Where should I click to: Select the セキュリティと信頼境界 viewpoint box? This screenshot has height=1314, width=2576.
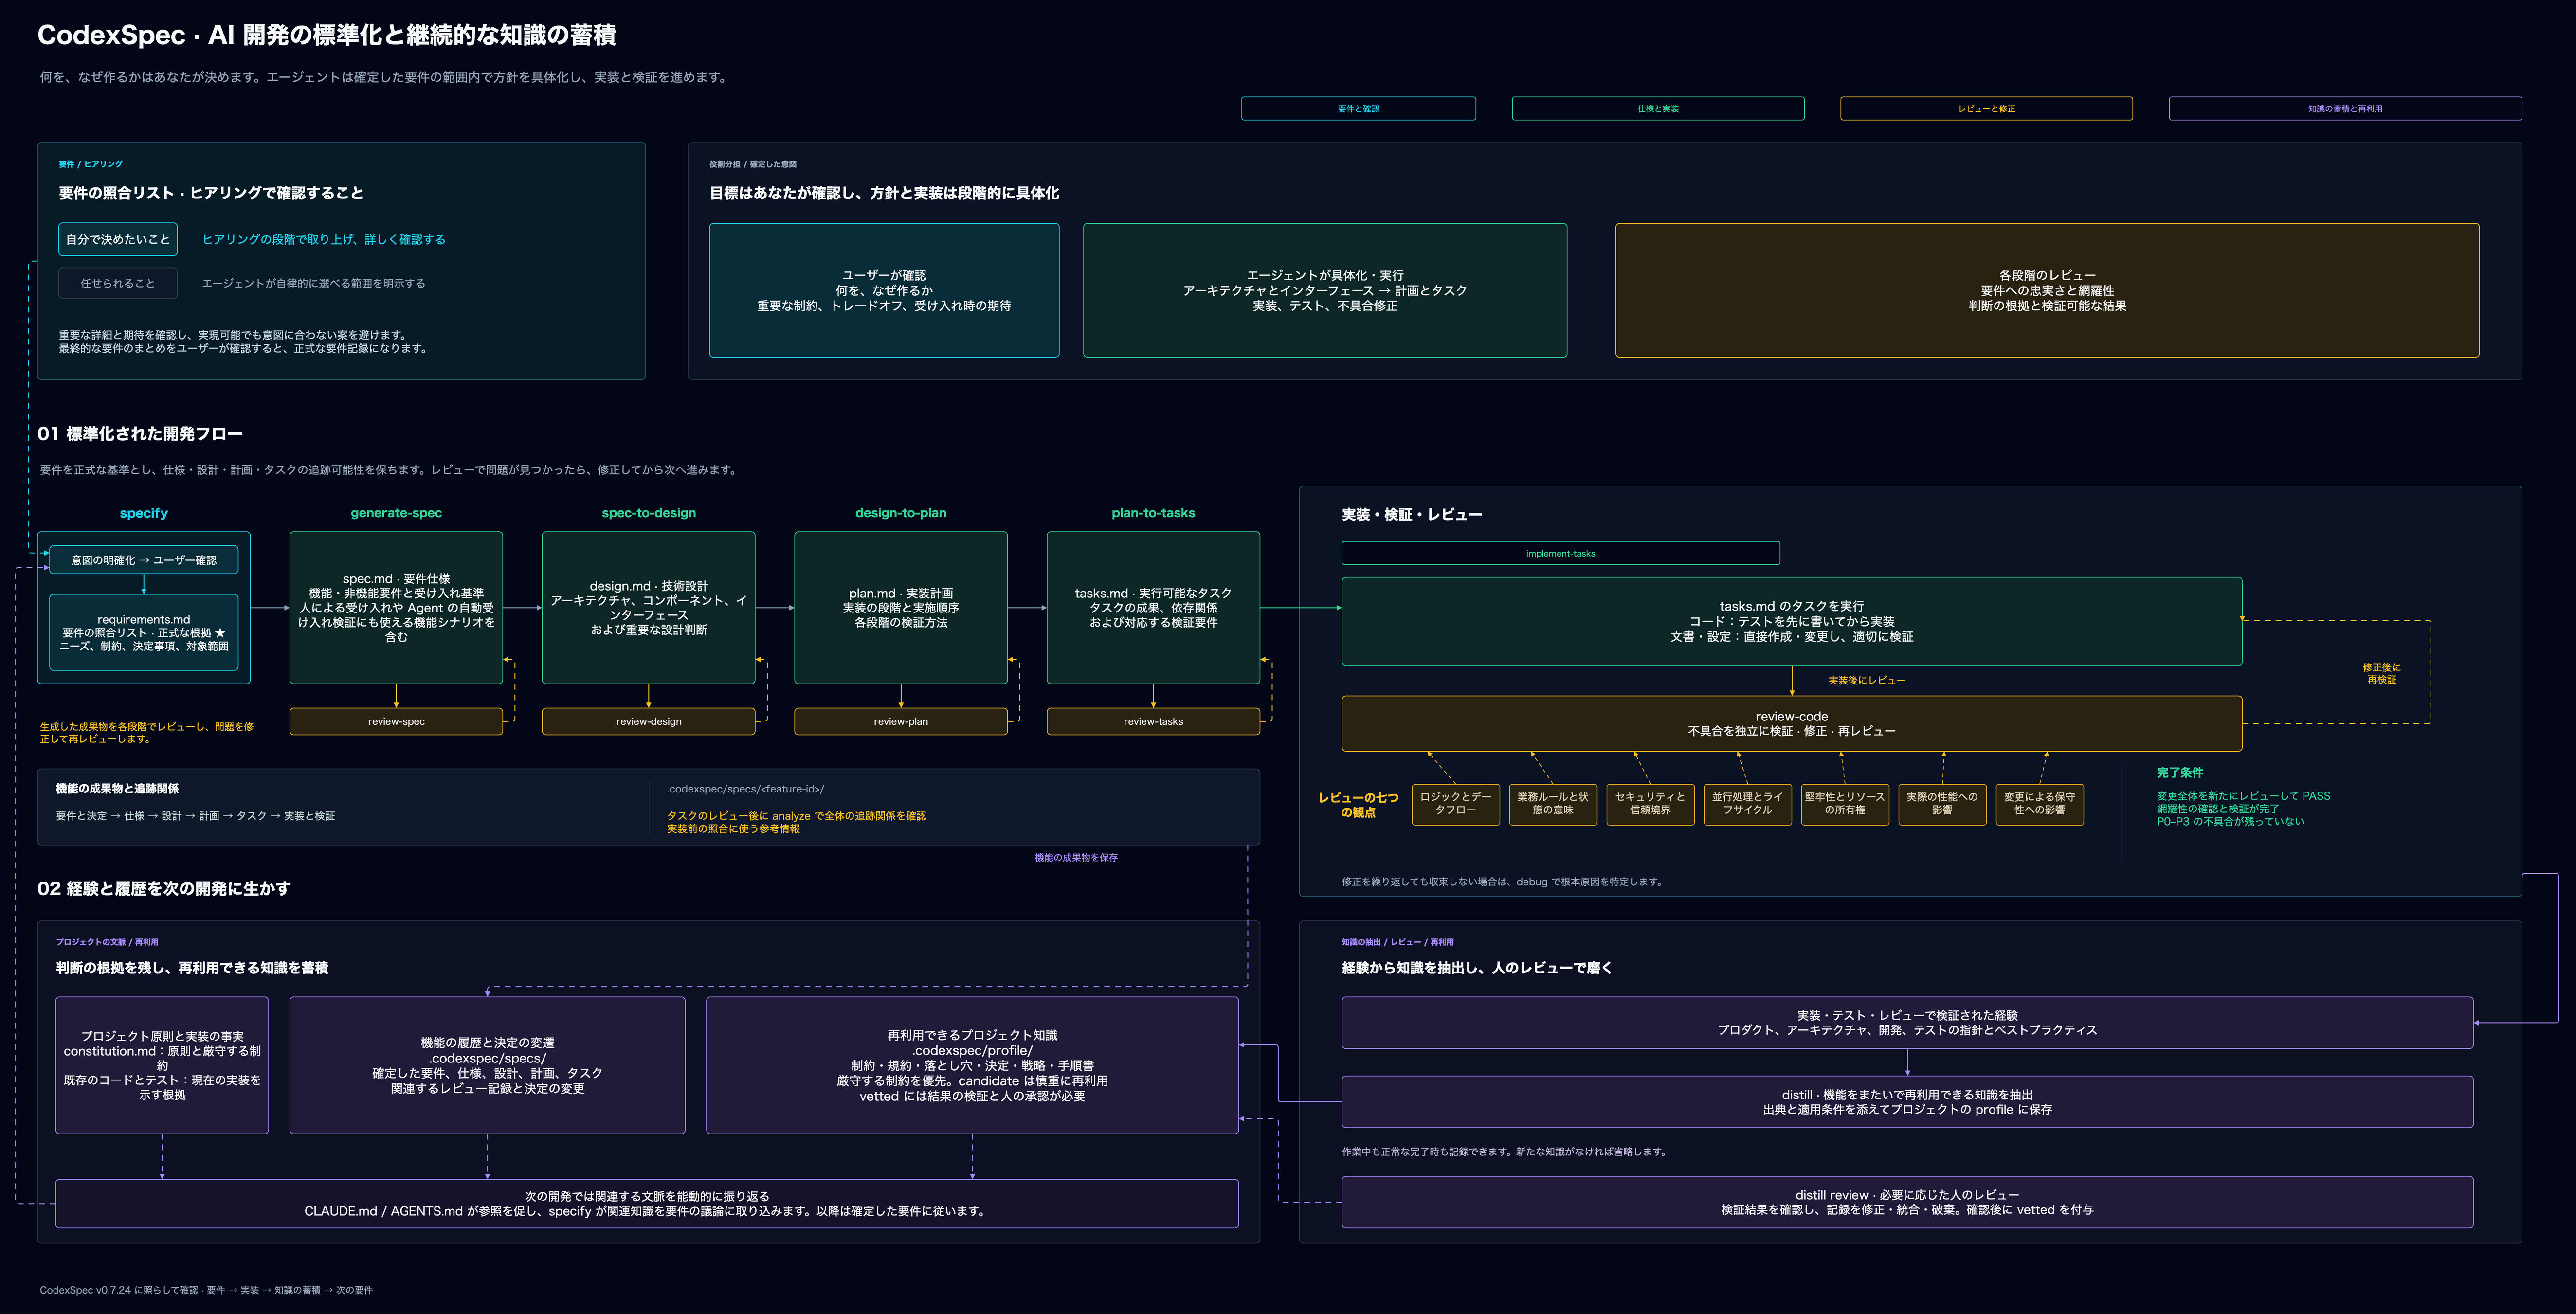(1650, 803)
